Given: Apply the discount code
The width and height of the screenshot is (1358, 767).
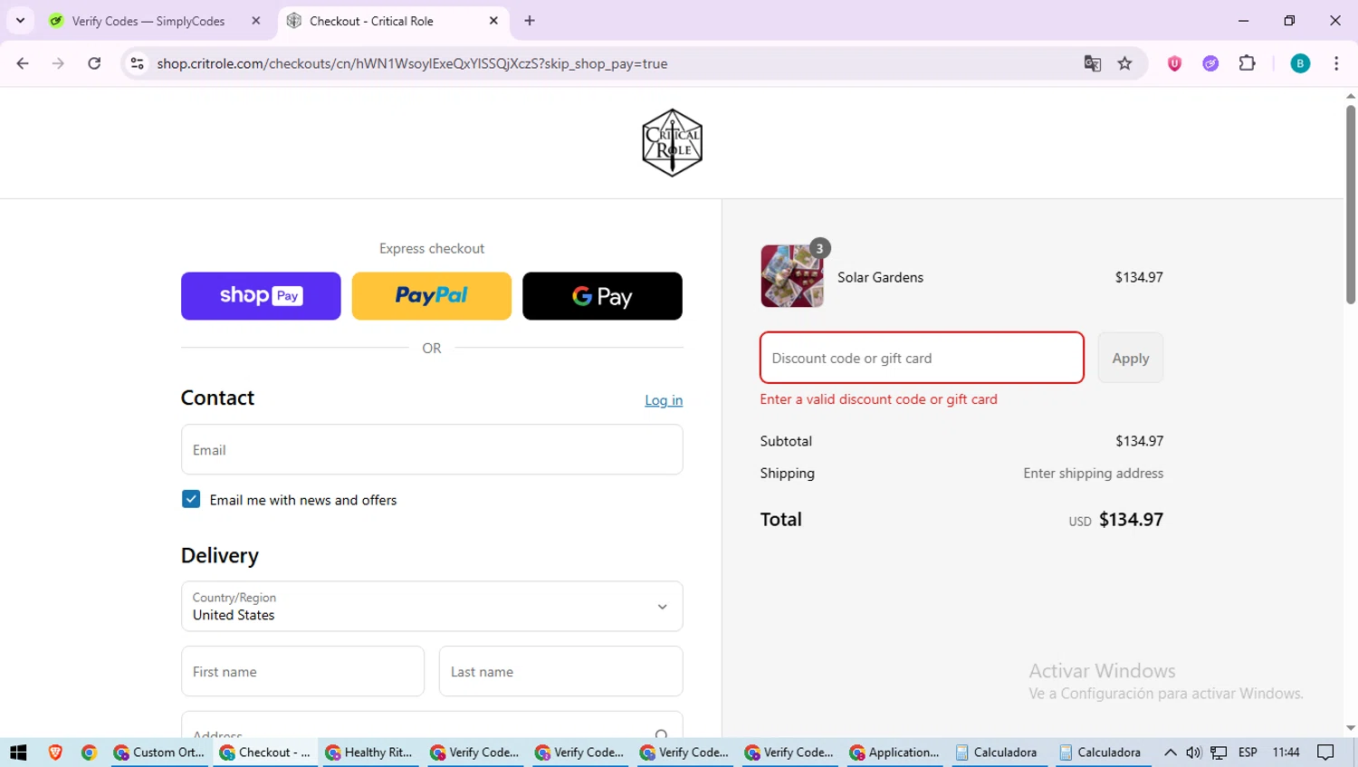Looking at the screenshot, I should 1130,358.
